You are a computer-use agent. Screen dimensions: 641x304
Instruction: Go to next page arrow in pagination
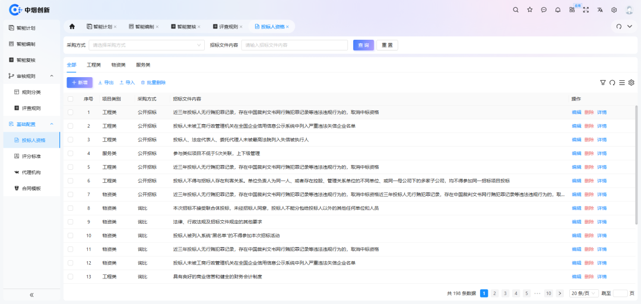point(560,293)
